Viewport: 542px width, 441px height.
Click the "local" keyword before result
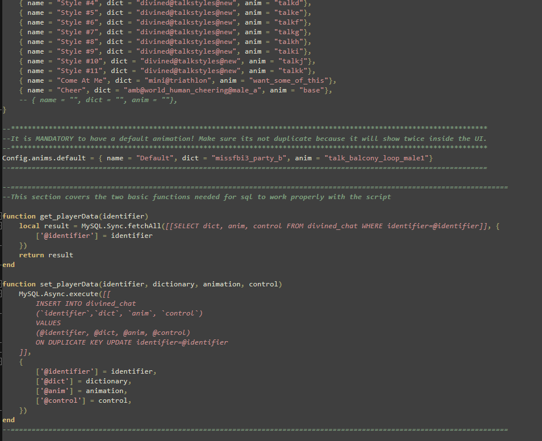tap(29, 226)
